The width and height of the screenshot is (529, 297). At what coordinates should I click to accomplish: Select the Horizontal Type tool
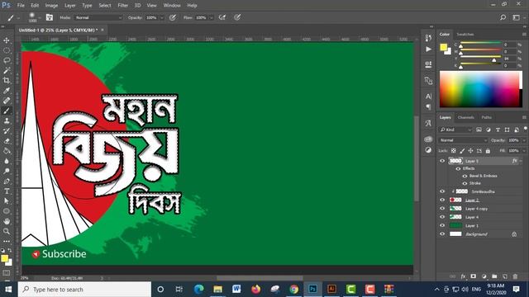7,191
